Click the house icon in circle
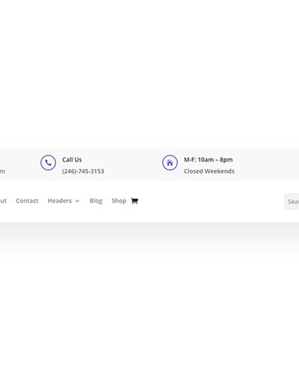The height and width of the screenshot is (371, 299). [x=170, y=163]
